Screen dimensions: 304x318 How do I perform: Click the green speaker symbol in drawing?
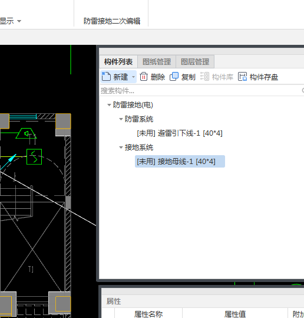26,133
